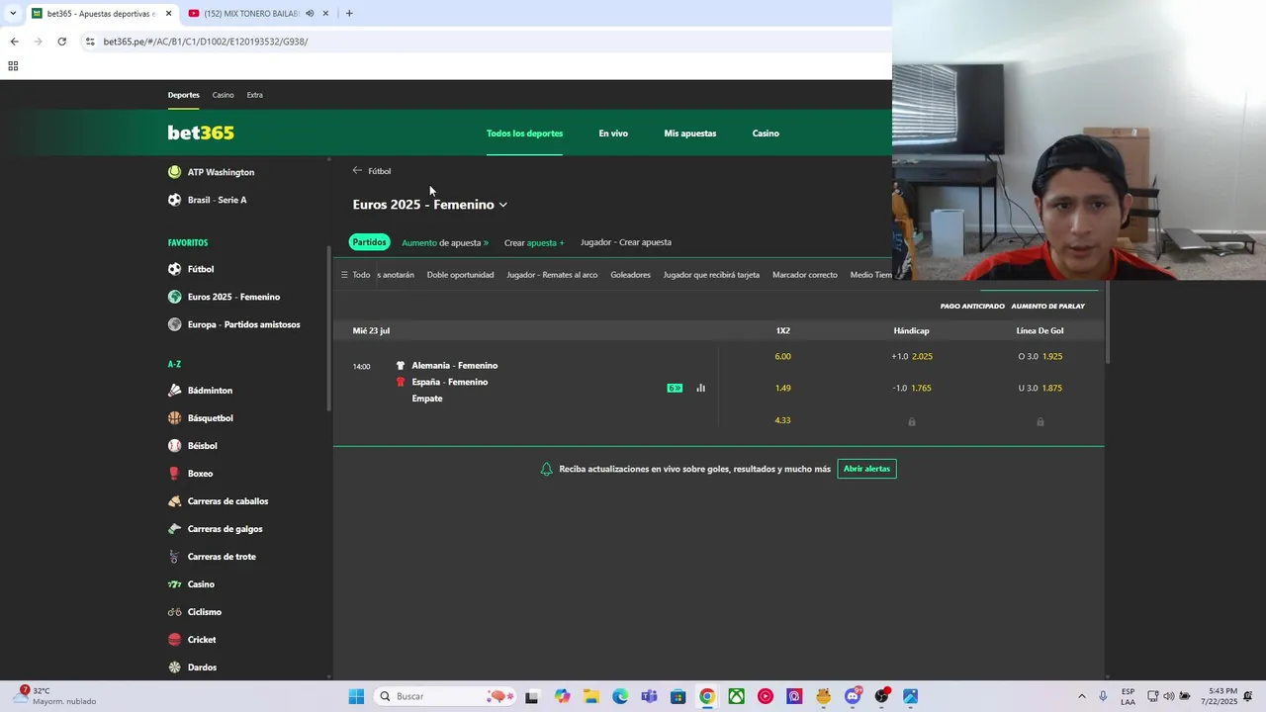Bet on Empate at 4.33

pyautogui.click(x=782, y=420)
